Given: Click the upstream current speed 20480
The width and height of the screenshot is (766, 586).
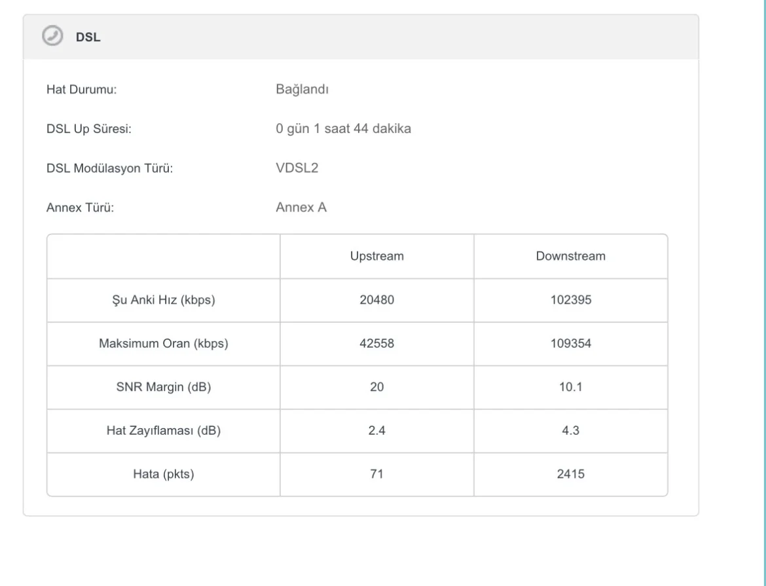Looking at the screenshot, I should [x=376, y=301].
